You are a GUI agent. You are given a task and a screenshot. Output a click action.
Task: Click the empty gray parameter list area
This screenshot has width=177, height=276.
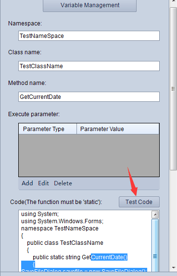(89, 155)
